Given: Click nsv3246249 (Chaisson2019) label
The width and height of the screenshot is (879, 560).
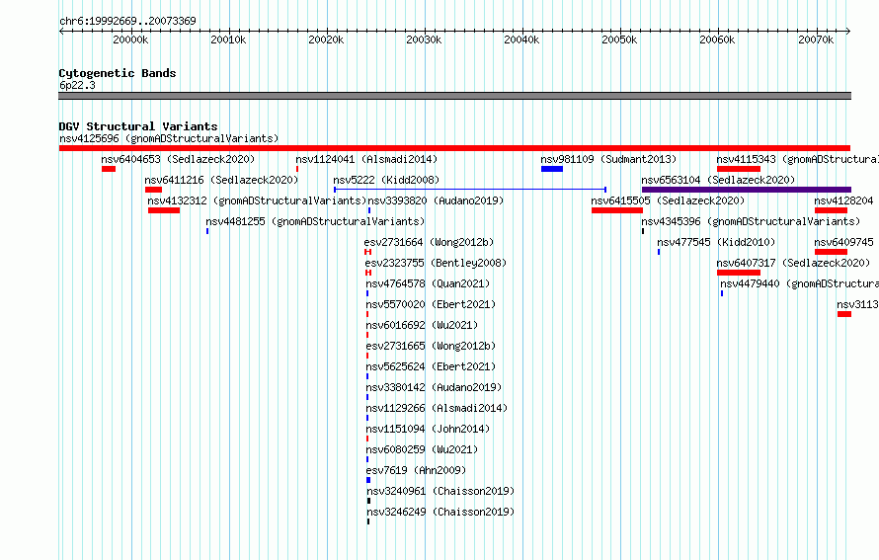Looking at the screenshot, I should point(440,512).
